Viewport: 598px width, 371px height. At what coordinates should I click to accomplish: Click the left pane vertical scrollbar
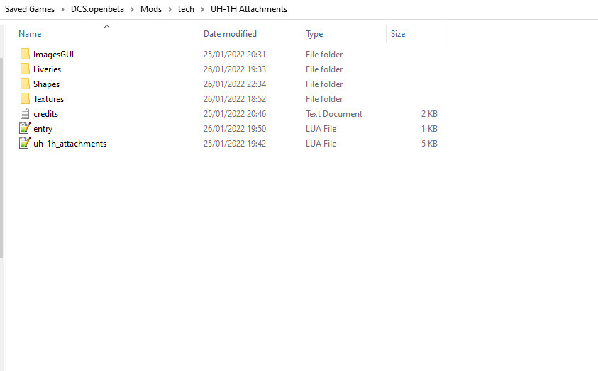1,157
